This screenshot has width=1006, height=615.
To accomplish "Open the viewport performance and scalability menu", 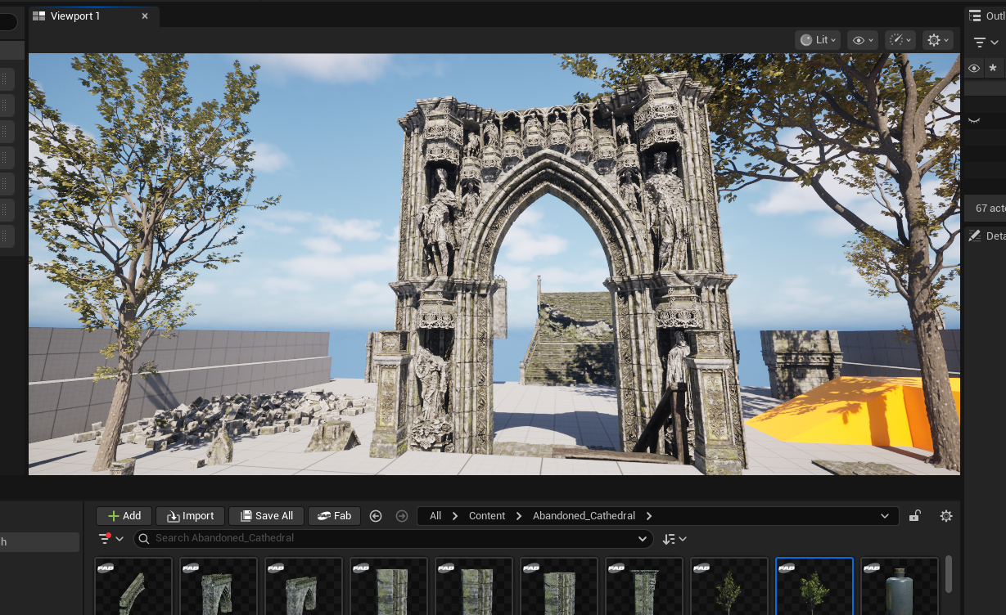I will click(x=900, y=40).
